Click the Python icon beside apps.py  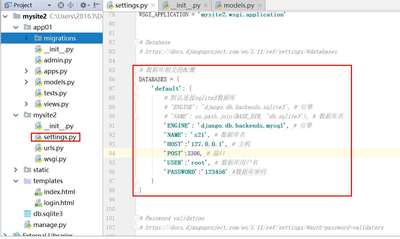38,71
